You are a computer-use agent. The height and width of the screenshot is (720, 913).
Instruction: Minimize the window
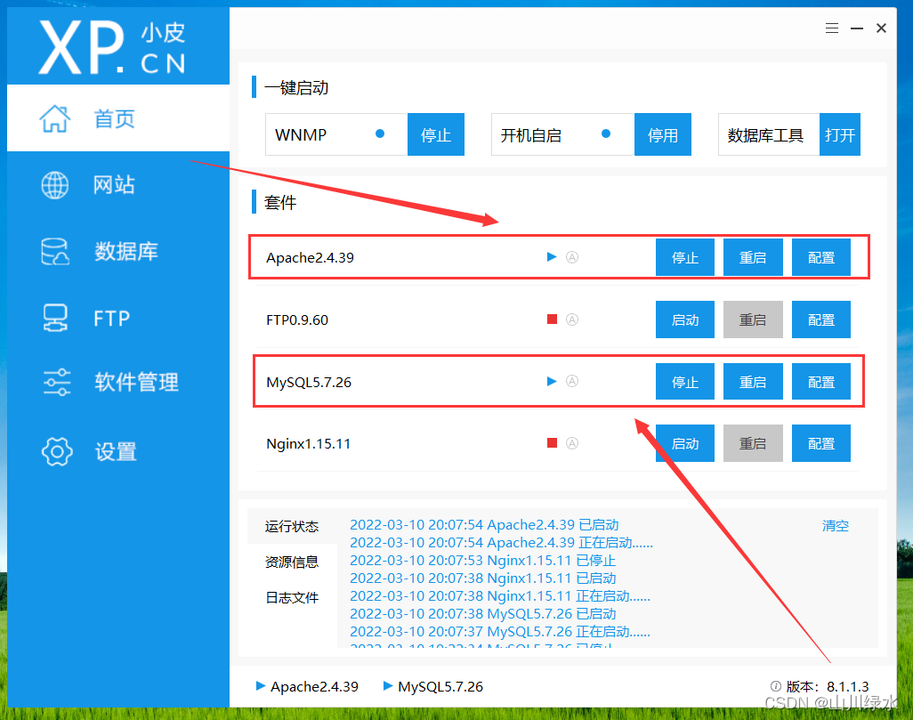(x=857, y=28)
